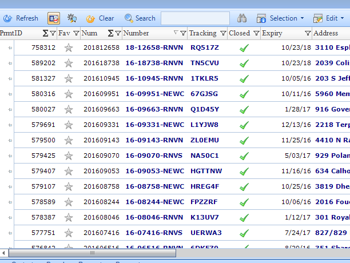Click the sort indicator in Number column header
The width and height of the screenshot is (350, 263).
(x=176, y=33)
